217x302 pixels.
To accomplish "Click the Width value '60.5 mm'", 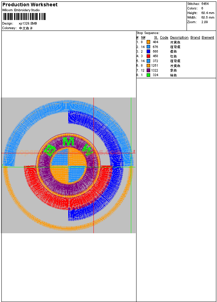I will tap(208, 18).
